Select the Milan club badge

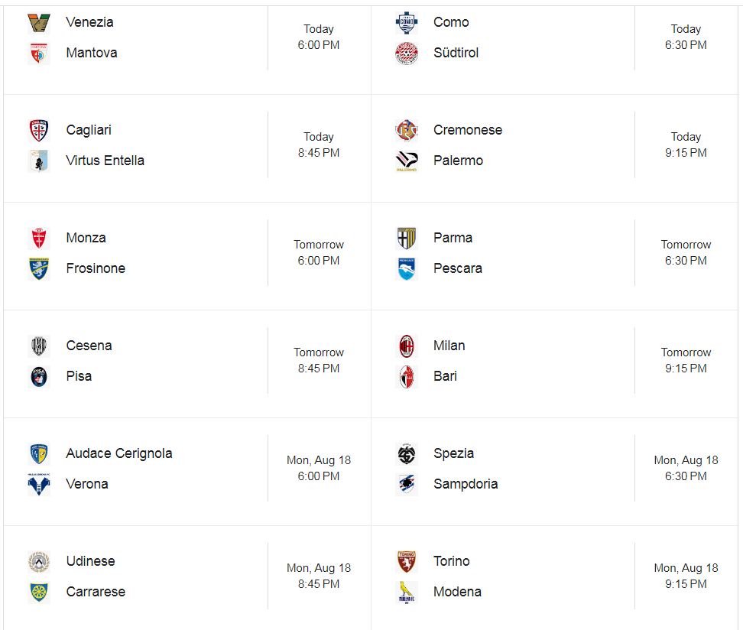[407, 346]
